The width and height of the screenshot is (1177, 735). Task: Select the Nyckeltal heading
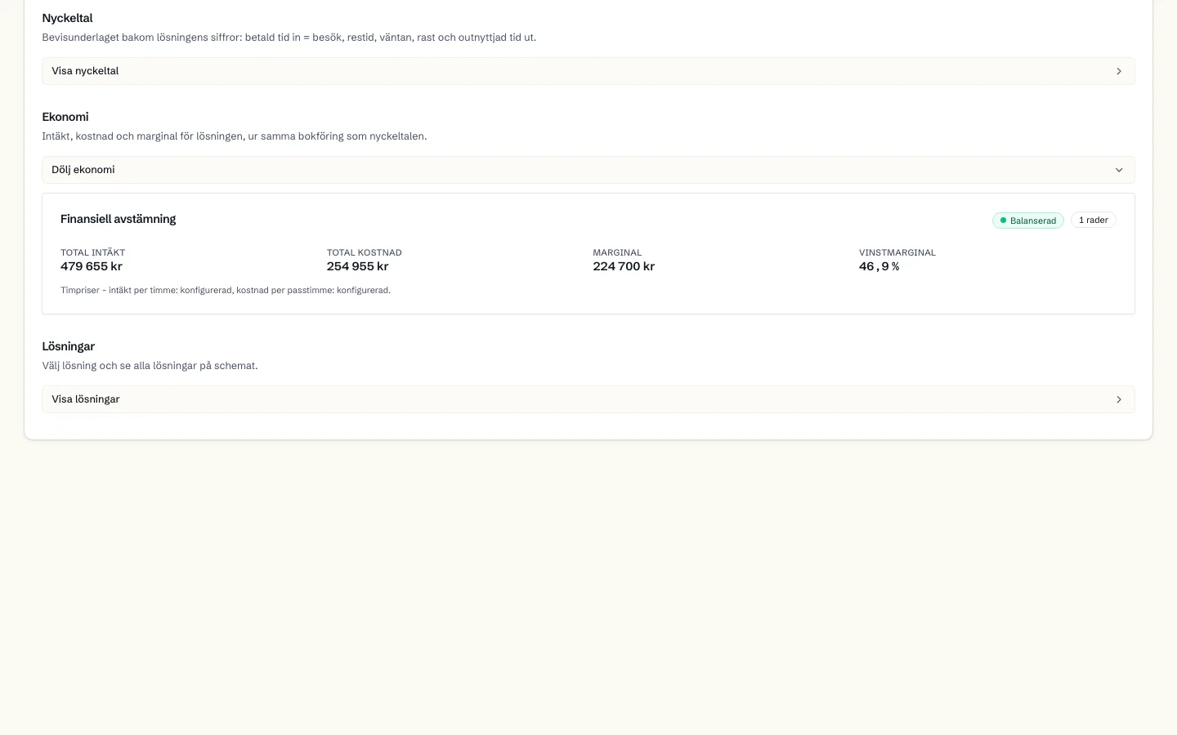point(67,18)
